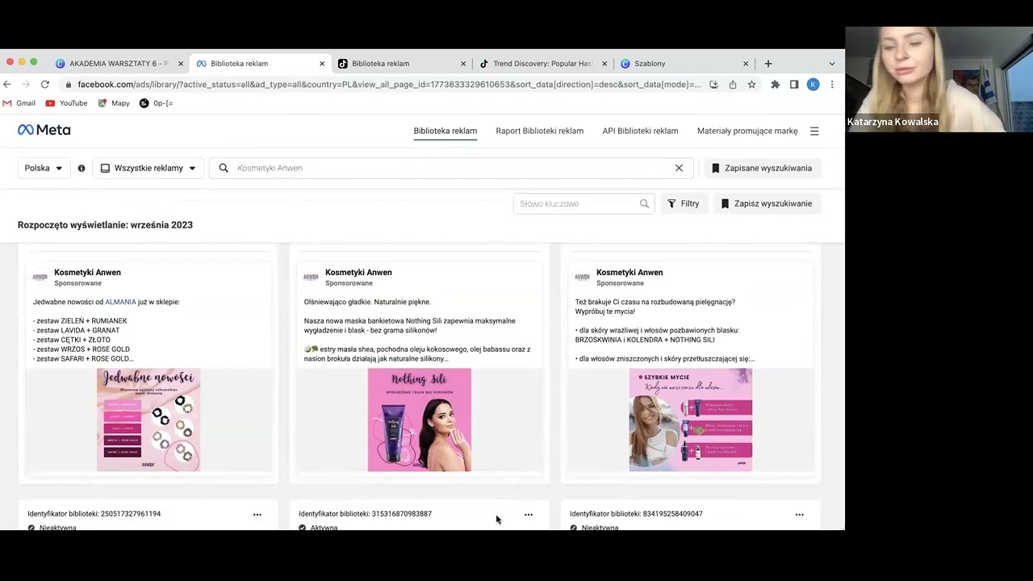Click browser address bar URL
Image resolution: width=1033 pixels, height=581 pixels.
389,84
